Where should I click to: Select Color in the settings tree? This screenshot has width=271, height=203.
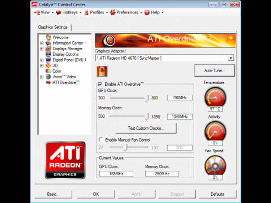tap(57, 71)
